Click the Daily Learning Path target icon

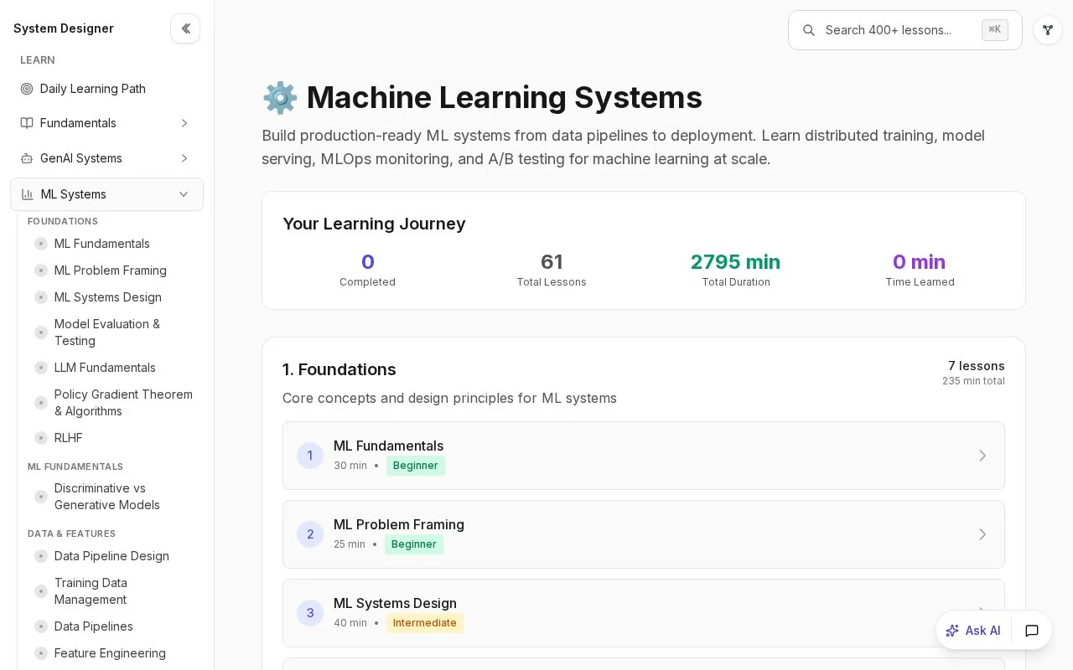pos(27,89)
